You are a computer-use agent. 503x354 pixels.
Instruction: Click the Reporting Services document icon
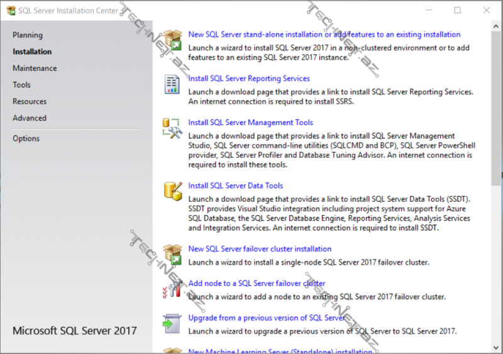click(172, 84)
